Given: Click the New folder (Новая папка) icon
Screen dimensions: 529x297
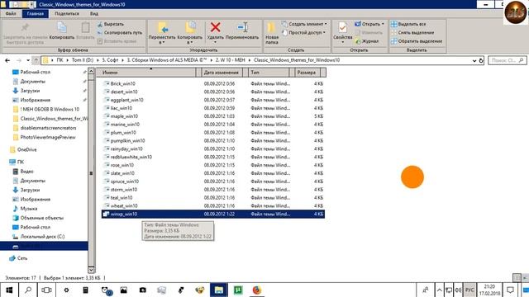Looking at the screenshot, I should point(271,27).
